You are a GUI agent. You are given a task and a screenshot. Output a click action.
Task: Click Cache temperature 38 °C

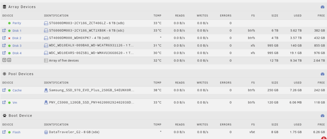coord(158,90)
